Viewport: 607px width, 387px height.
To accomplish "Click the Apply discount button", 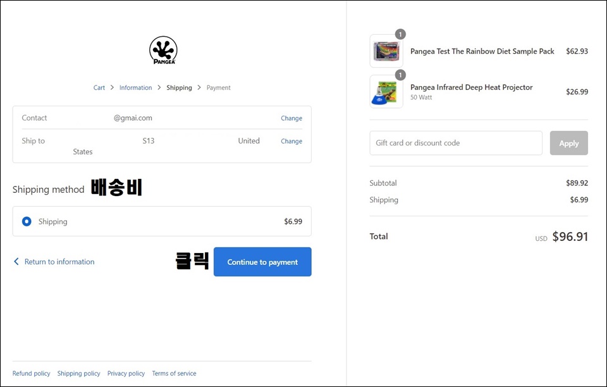I will (568, 143).
